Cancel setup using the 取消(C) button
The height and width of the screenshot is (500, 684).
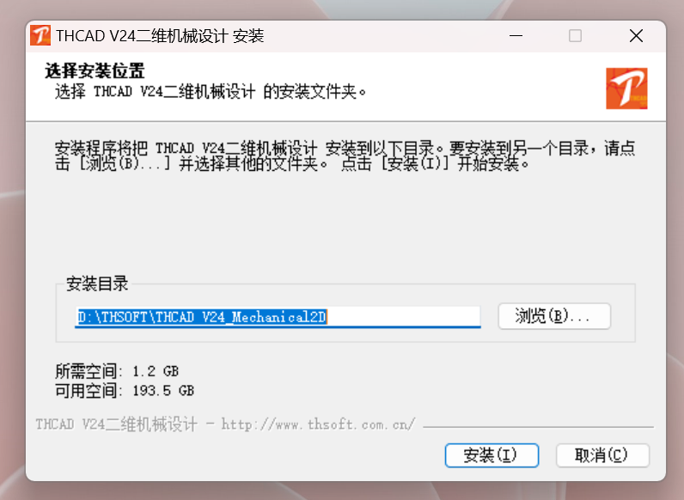click(x=602, y=455)
